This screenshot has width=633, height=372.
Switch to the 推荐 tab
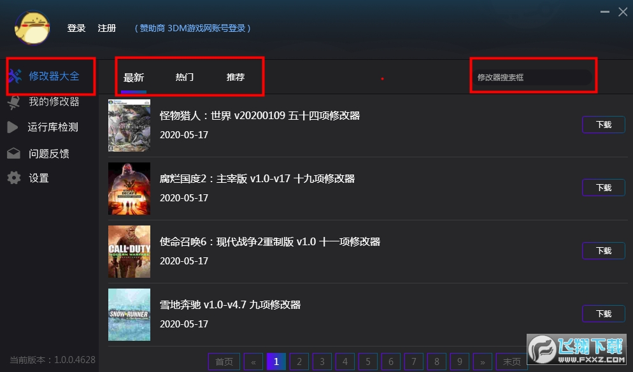[x=236, y=77]
